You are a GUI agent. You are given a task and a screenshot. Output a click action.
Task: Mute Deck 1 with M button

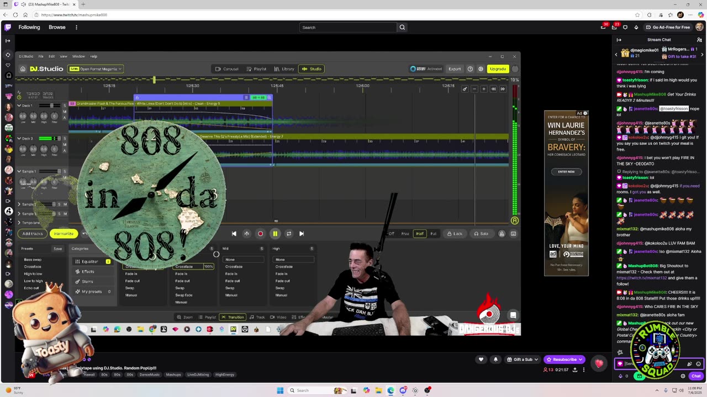(x=65, y=112)
